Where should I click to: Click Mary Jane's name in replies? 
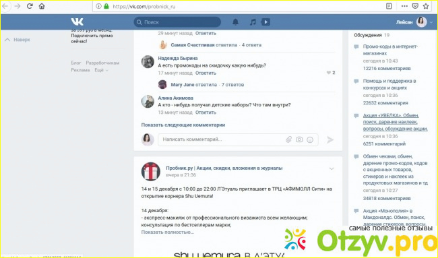point(183,85)
